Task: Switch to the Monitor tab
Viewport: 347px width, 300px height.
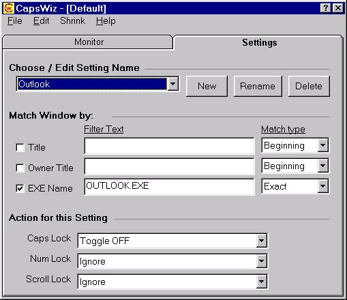Action: tap(88, 42)
